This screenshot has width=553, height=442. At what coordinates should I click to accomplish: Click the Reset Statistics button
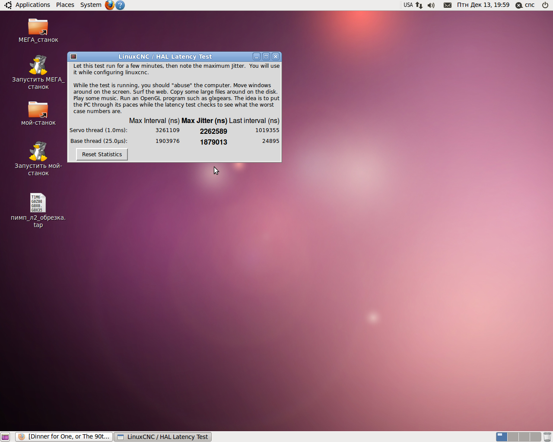point(102,155)
